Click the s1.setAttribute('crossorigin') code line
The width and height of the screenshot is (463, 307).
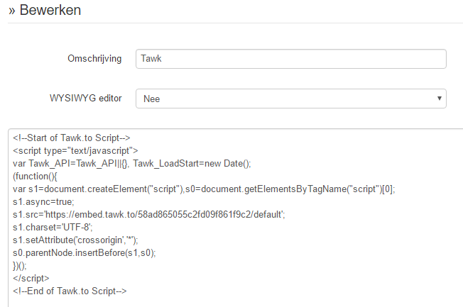(75, 240)
